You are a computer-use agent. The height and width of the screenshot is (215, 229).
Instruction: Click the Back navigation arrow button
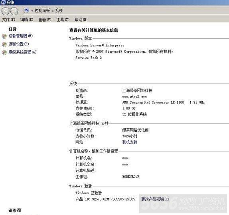[x=6, y=11]
